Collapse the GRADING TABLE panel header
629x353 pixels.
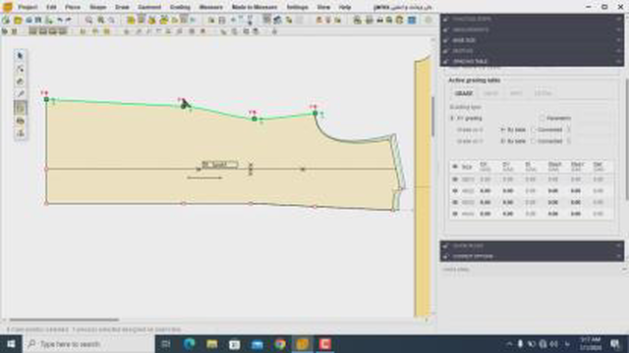(x=532, y=61)
